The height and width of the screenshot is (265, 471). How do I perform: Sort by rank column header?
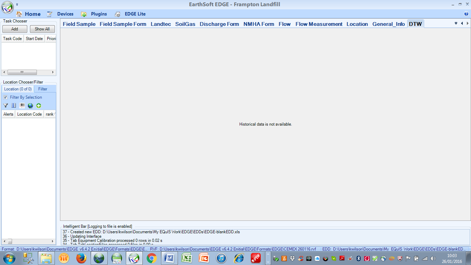(x=50, y=114)
